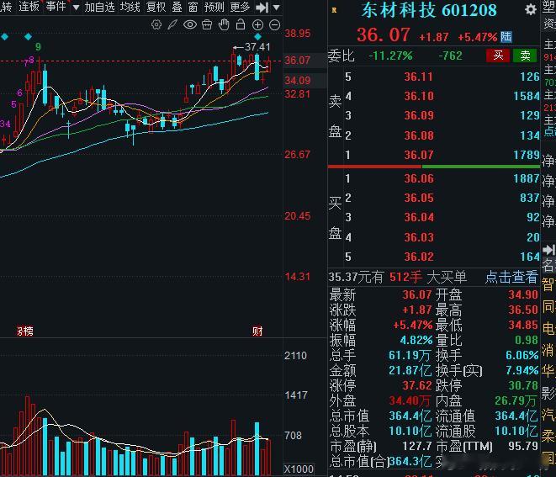Click the 跌停 limit-down price 30.78
The image size is (556, 477).
pos(523,385)
